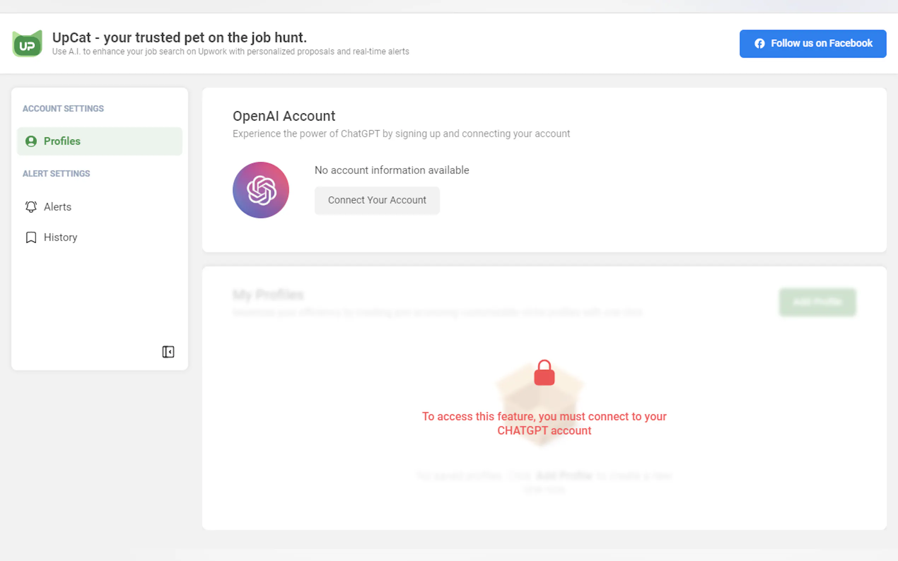Click the UpCat green cat logo
The height and width of the screenshot is (561, 898).
click(27, 44)
